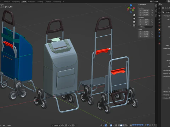The height and width of the screenshot is (127, 170).
Task: Toggle the lock for Rotation Y
Action: click(x=152, y=22)
